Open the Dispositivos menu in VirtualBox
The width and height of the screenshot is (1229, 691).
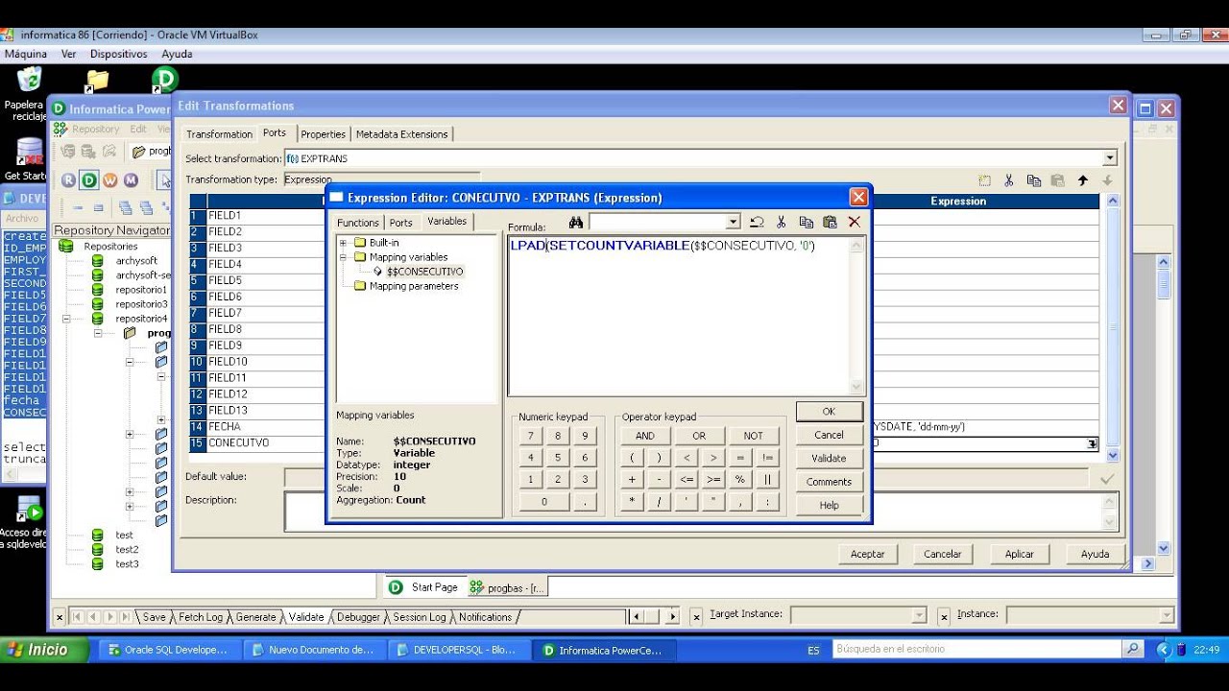[119, 54]
